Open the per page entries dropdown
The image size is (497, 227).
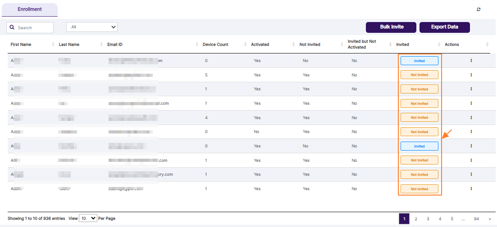point(88,218)
